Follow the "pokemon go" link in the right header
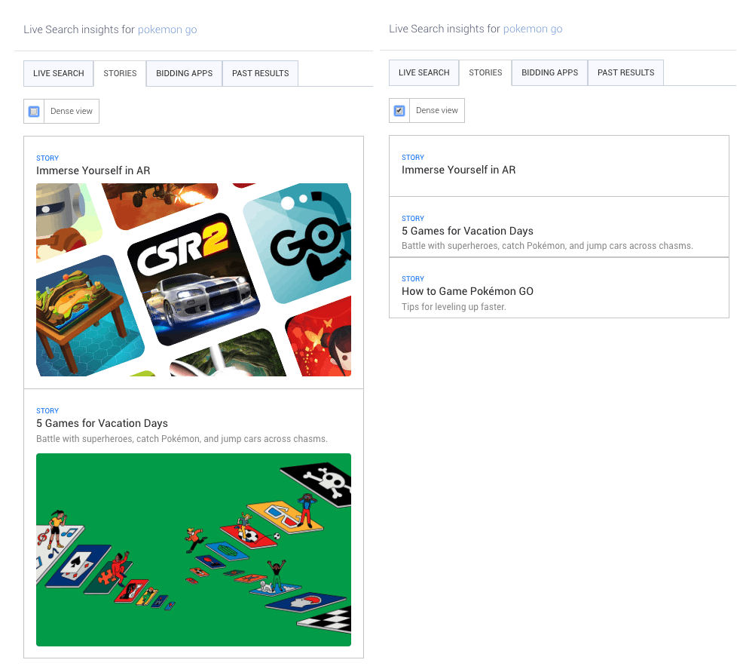Screen dimensions: 737x666 (x=532, y=29)
